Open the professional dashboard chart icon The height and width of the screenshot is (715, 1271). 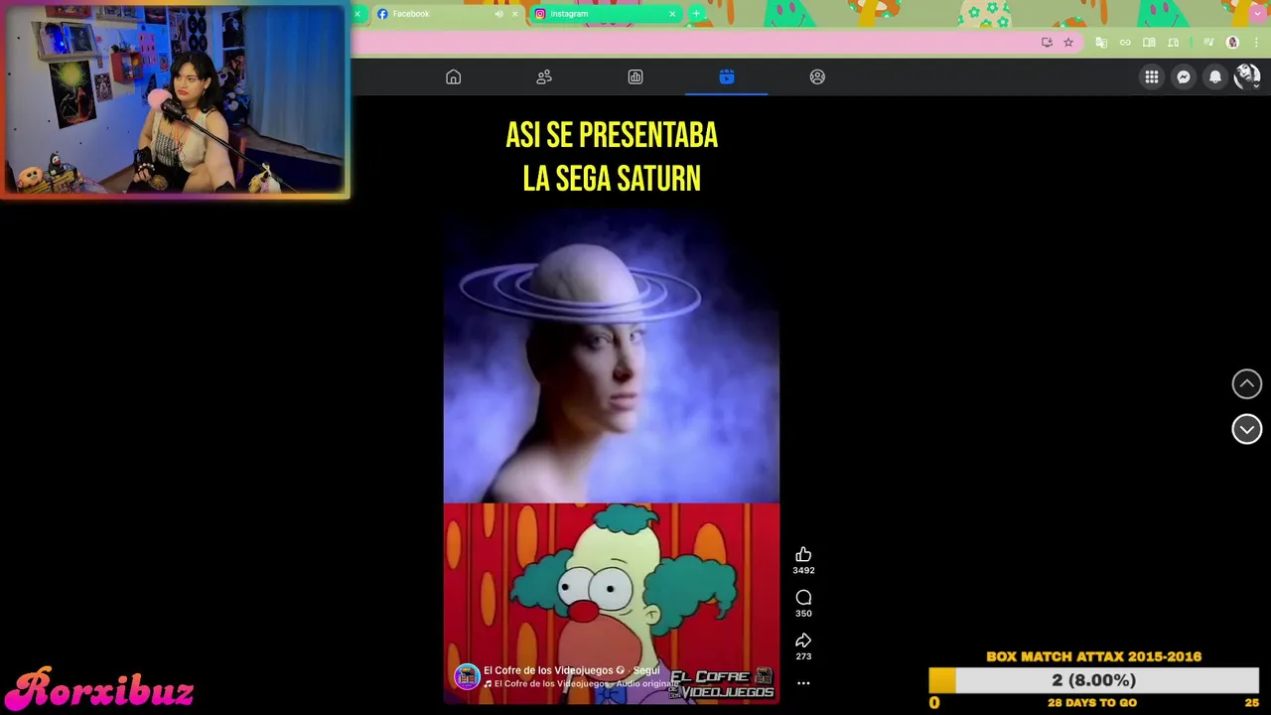pos(635,76)
